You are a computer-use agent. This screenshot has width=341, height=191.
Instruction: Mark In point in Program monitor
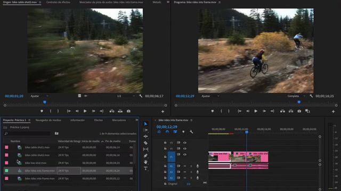(x=222, y=111)
